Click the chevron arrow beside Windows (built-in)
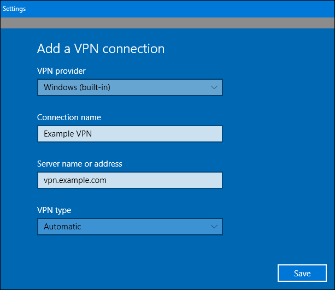335x290 pixels. tap(214, 87)
